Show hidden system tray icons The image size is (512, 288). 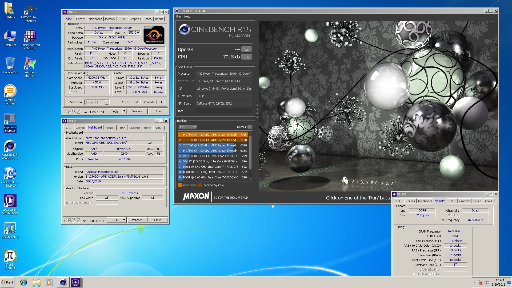474,282
